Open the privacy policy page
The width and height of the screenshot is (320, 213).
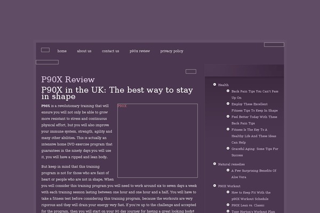(172, 51)
